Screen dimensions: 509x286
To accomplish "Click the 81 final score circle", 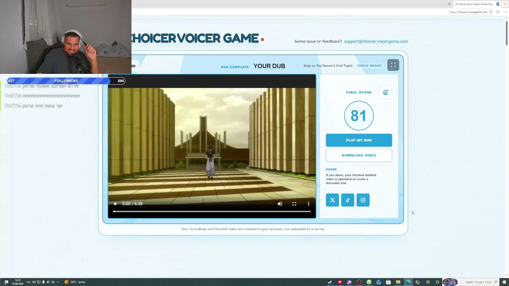I will tap(359, 116).
